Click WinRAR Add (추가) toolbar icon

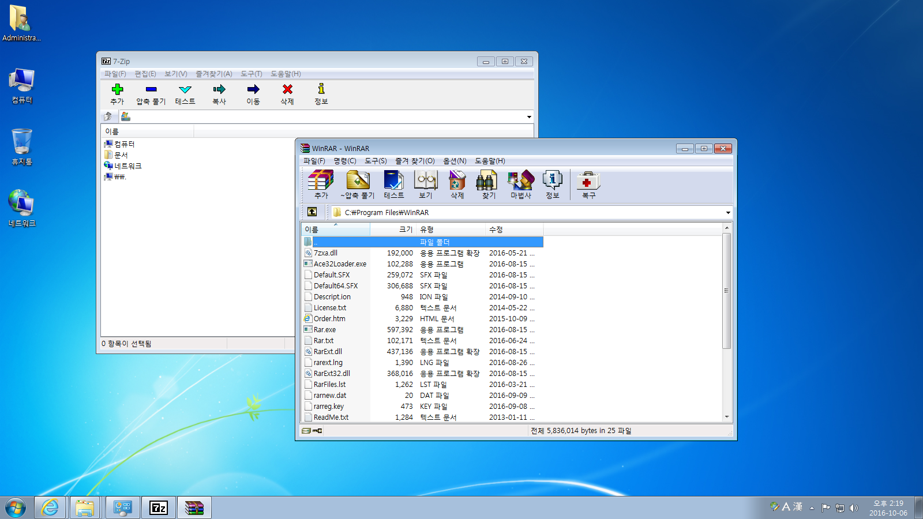[321, 184]
